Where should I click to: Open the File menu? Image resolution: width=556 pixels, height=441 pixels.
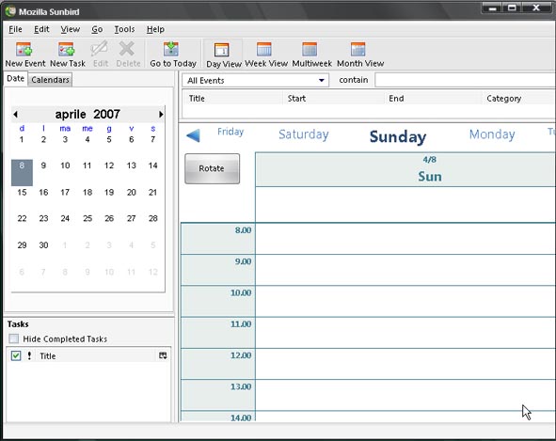click(15, 29)
